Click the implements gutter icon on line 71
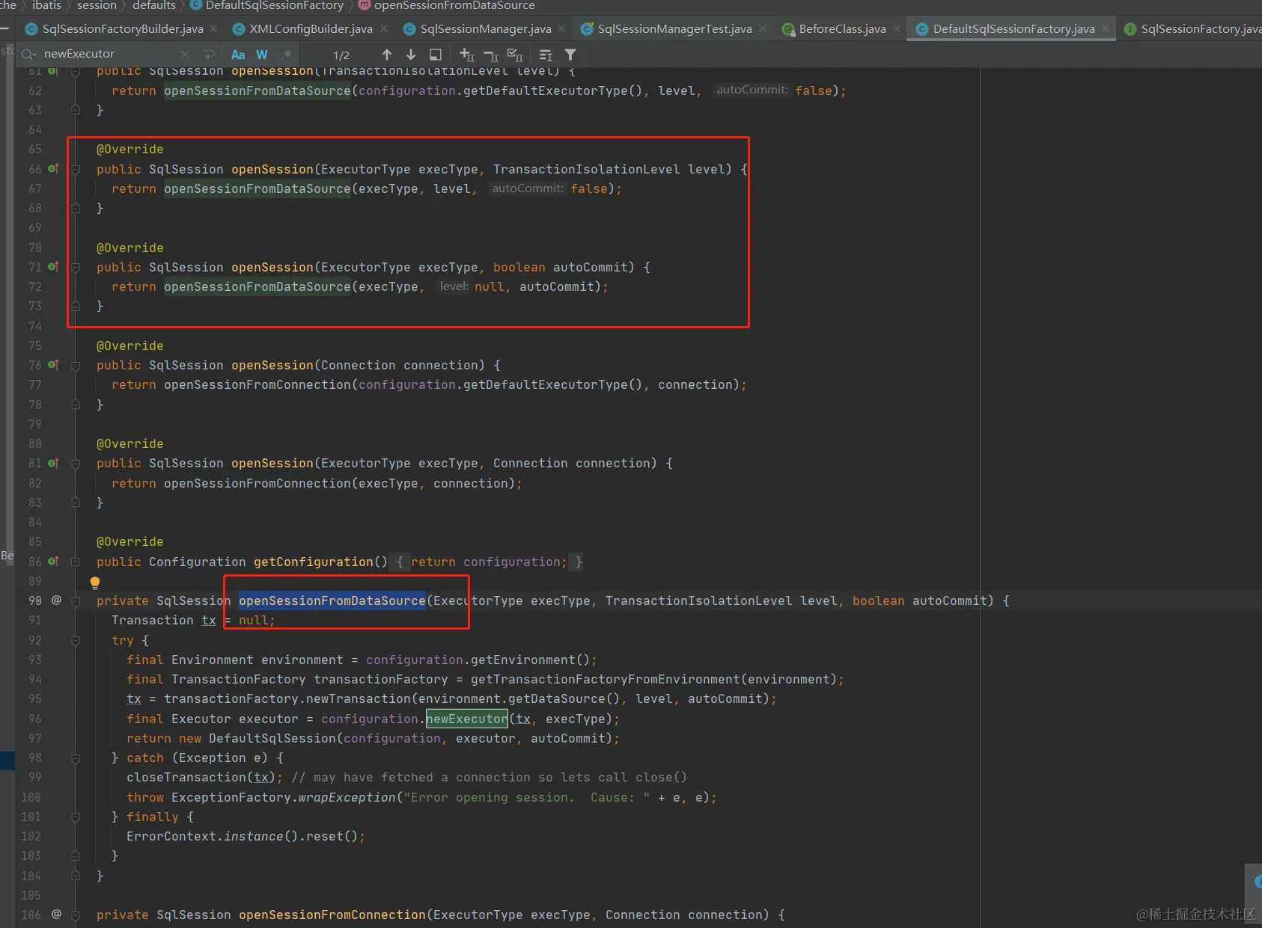 pos(53,267)
